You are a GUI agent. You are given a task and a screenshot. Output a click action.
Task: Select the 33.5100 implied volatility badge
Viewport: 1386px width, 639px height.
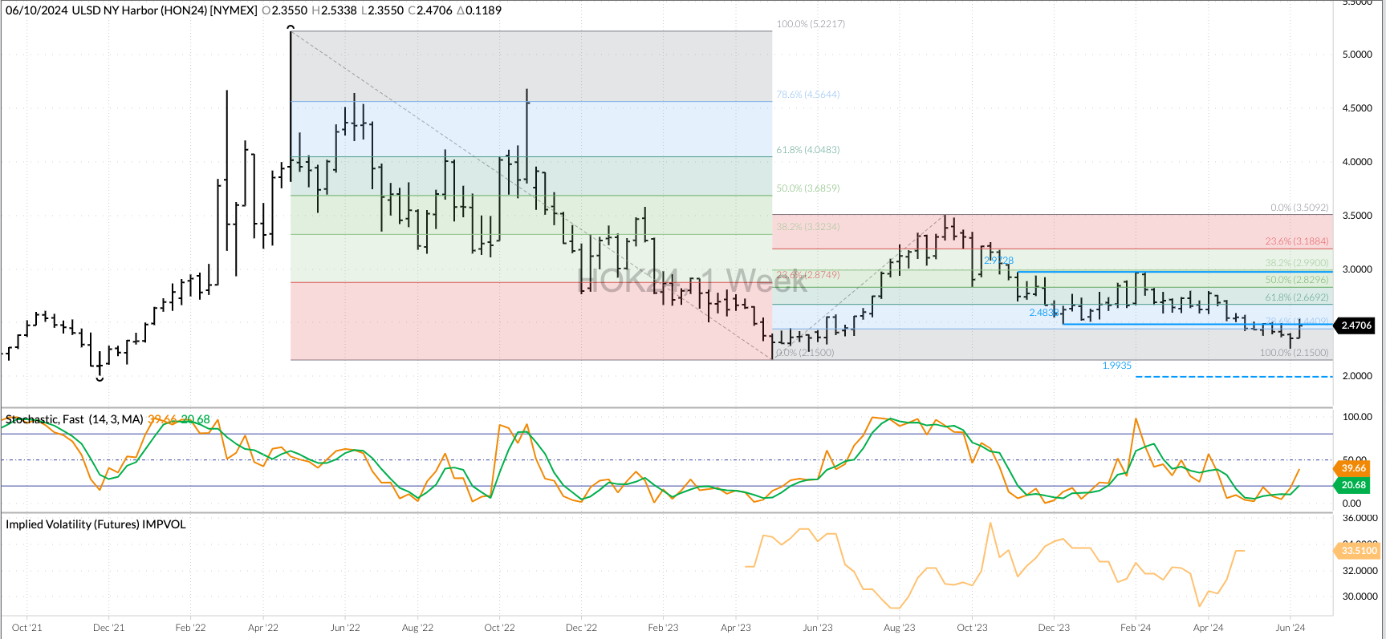[1358, 550]
